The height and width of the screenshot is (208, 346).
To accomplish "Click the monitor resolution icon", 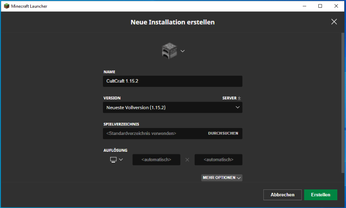I will pos(113,160).
